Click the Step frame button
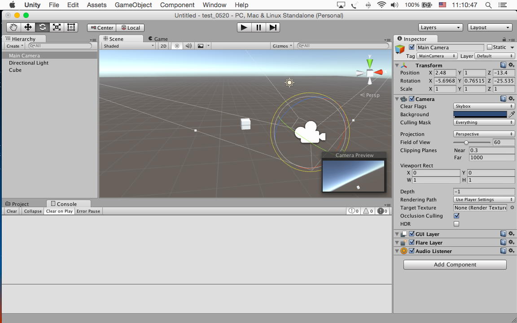This screenshot has width=517, height=323. [x=273, y=27]
